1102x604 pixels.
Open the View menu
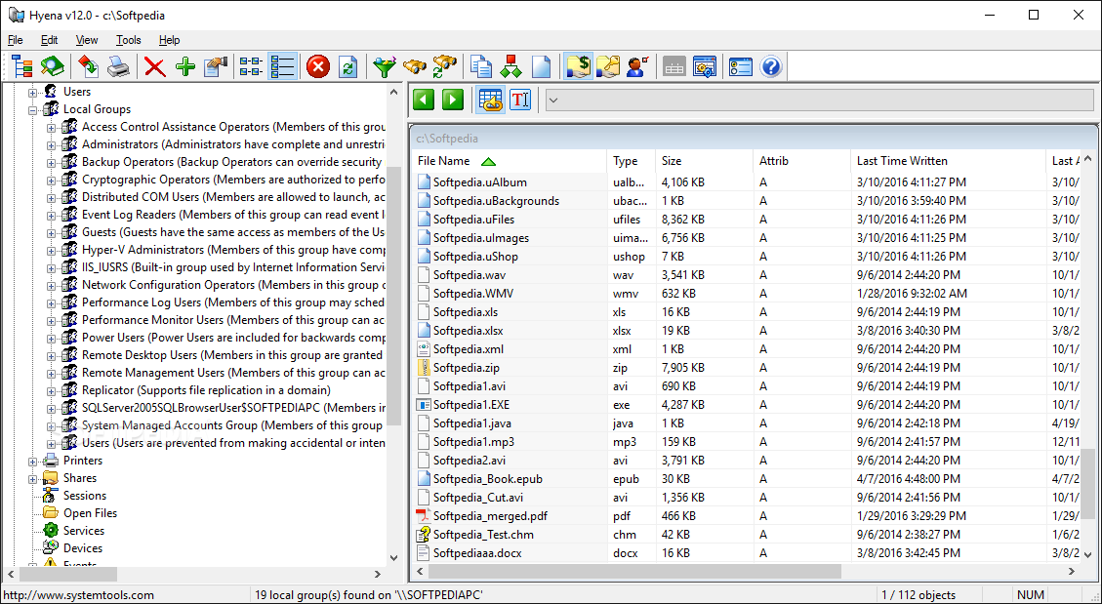click(x=87, y=40)
